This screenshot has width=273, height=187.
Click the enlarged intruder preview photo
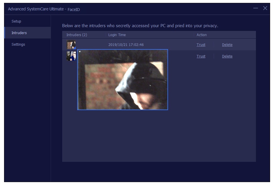[122, 80]
